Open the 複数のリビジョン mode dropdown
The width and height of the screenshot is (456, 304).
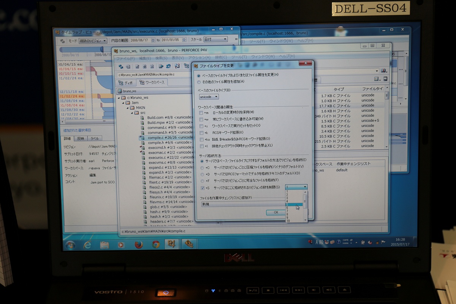click(x=93, y=41)
